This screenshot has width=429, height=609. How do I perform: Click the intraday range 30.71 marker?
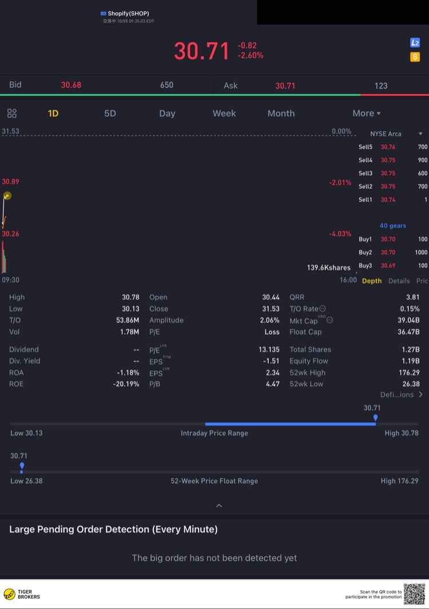click(x=375, y=417)
